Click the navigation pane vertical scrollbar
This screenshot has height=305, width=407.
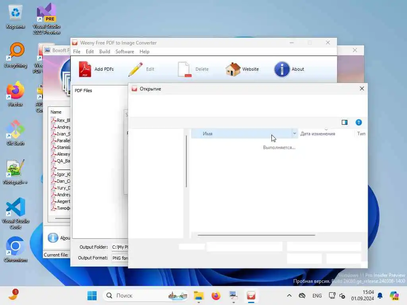point(186,161)
